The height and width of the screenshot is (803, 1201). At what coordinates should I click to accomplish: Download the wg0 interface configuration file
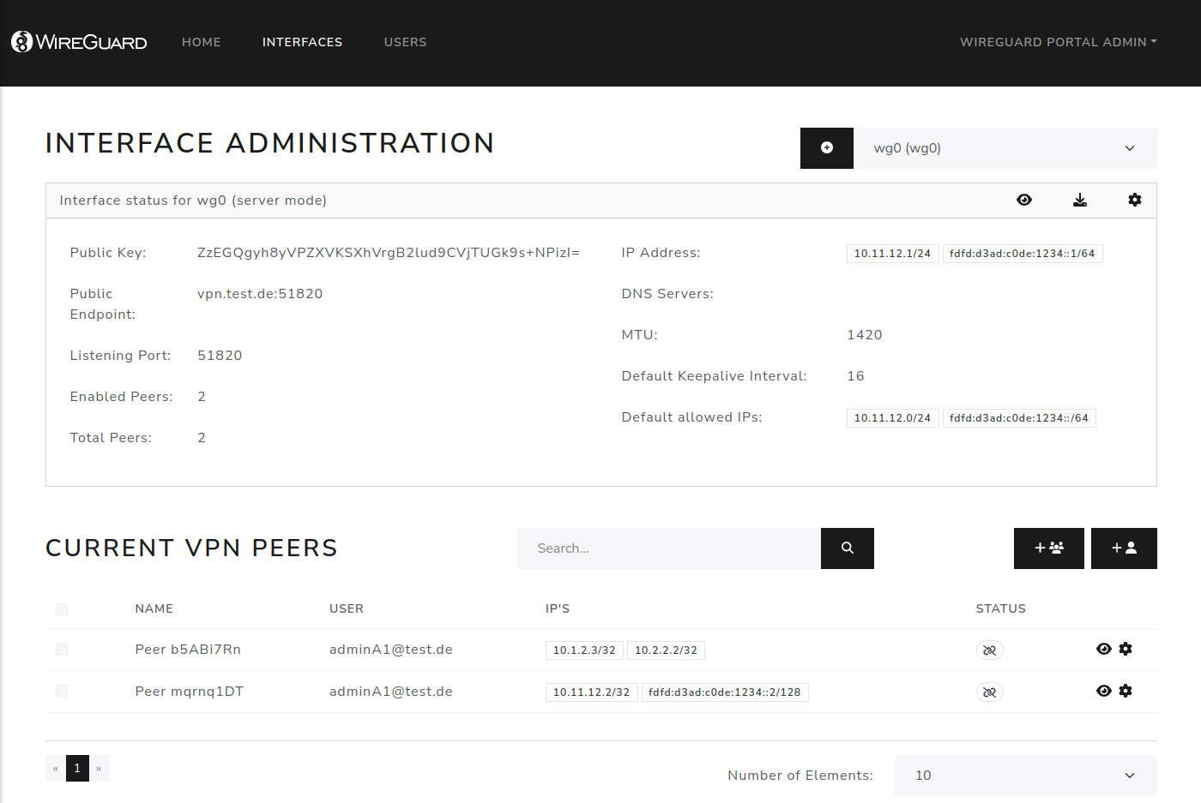point(1079,200)
